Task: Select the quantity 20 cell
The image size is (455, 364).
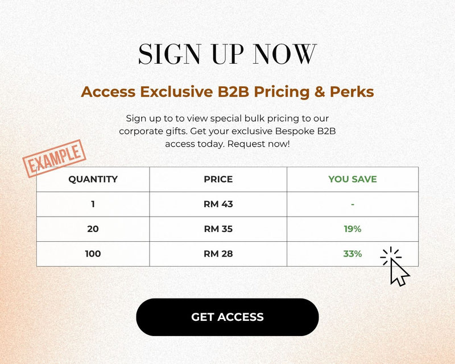Action: coord(93,229)
